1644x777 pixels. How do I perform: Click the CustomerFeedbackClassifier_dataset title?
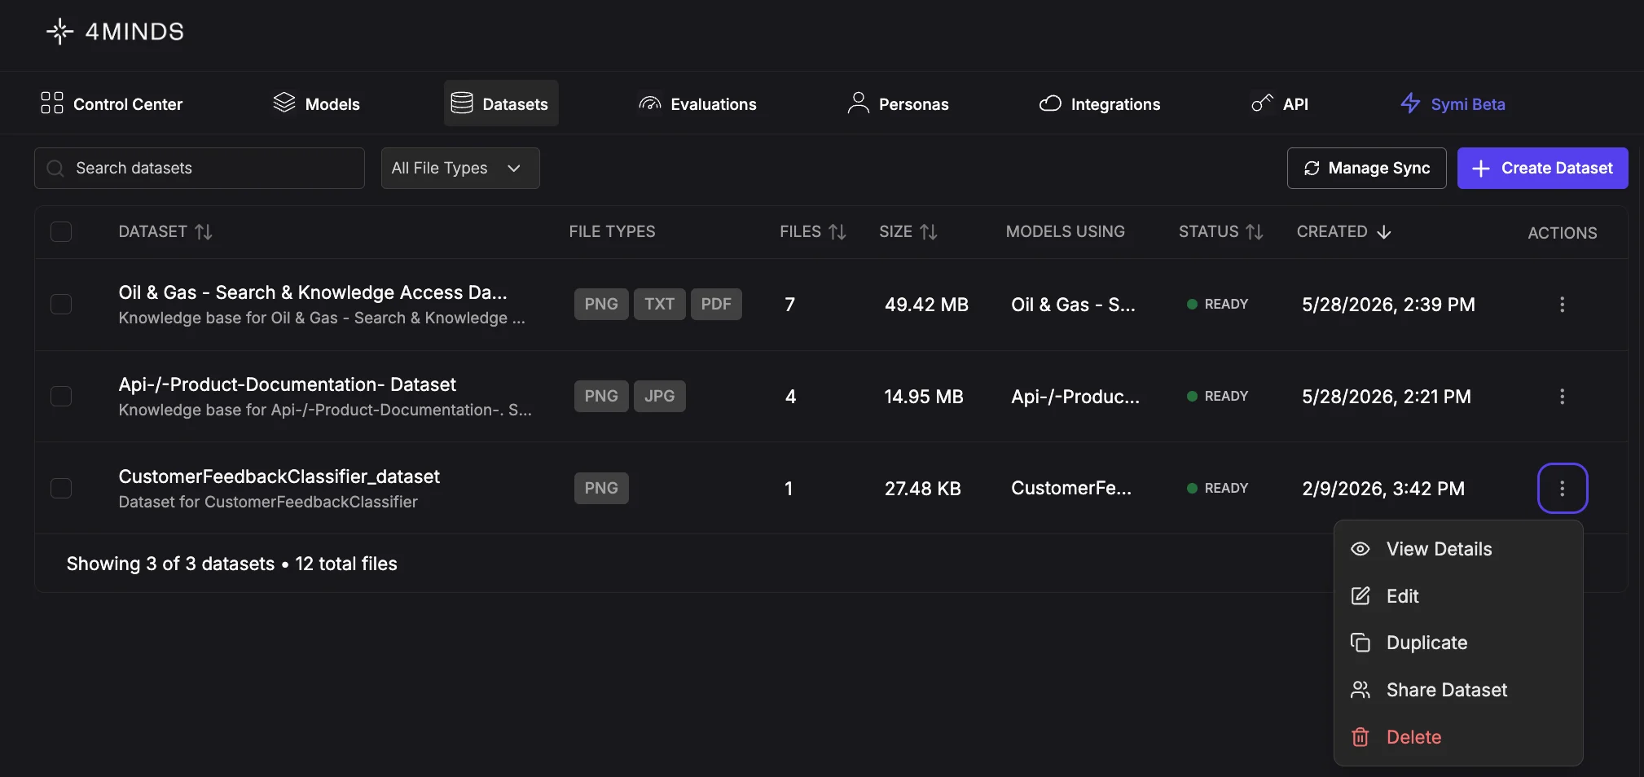tap(279, 476)
